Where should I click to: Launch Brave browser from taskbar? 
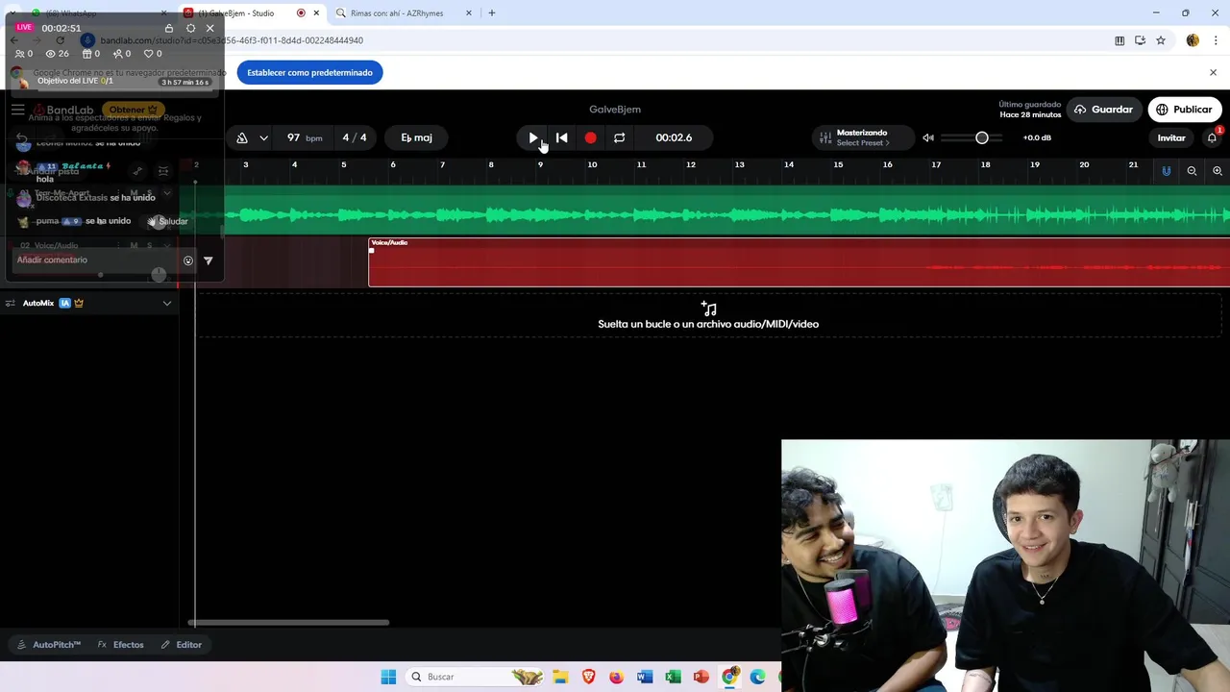tap(588, 677)
